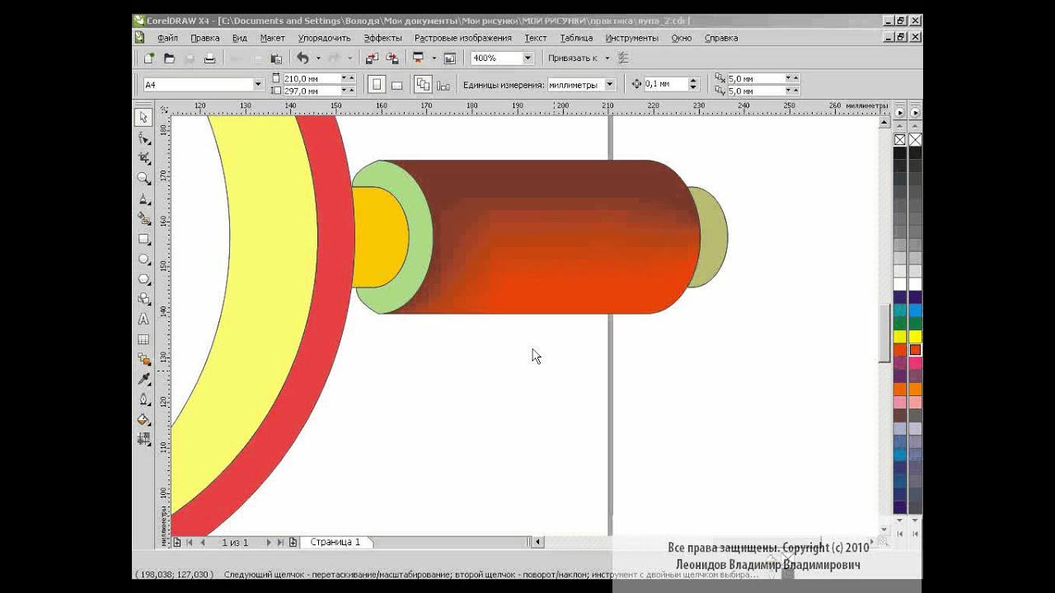Select the Zoom magnifier tool
Image resolution: width=1055 pixels, height=593 pixels.
[x=143, y=179]
